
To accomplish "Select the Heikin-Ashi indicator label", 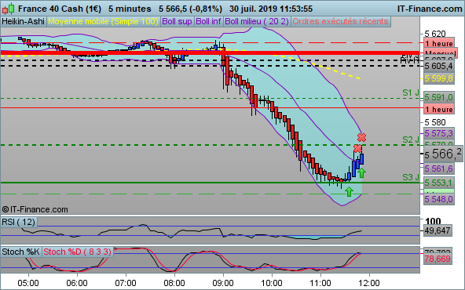I will (x=23, y=22).
